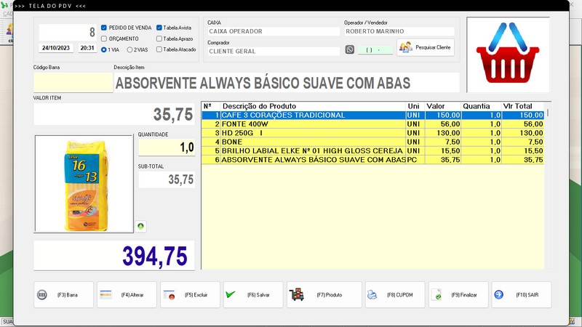Click the items list vertical scrollbar

pyautogui.click(x=548, y=185)
